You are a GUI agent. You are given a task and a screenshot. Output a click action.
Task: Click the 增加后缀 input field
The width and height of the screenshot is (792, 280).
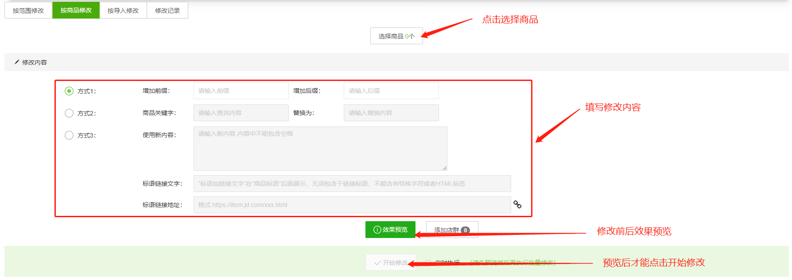point(391,91)
